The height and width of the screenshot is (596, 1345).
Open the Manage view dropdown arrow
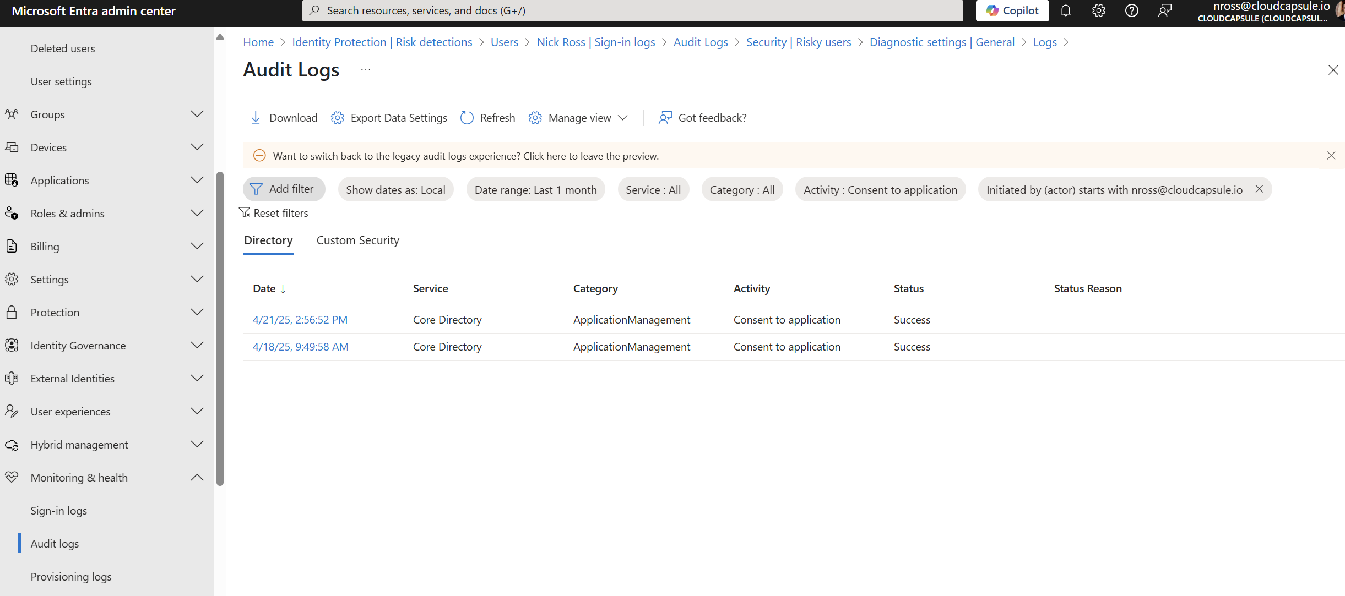point(623,118)
